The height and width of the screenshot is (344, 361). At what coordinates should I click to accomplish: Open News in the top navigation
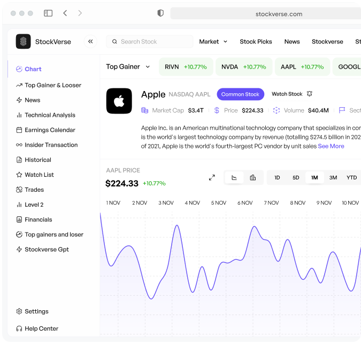click(x=292, y=42)
